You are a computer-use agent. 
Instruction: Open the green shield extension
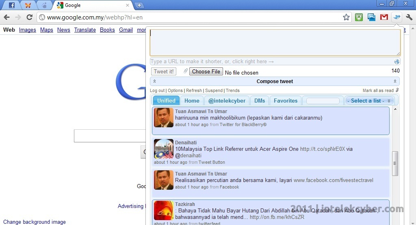[x=359, y=17]
